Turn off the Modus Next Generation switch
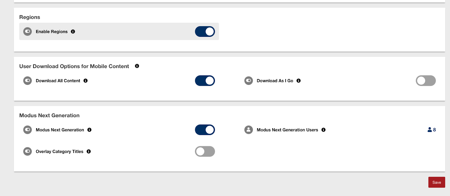Viewport: 450px width, 196px height. pyautogui.click(x=205, y=130)
